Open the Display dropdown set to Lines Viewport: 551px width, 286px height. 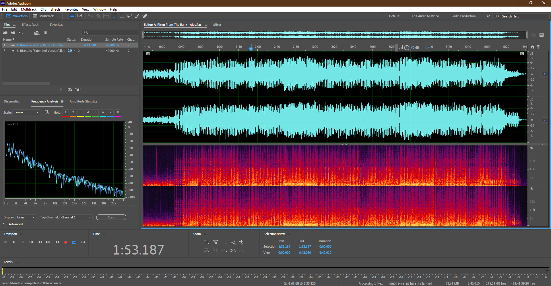click(26, 217)
